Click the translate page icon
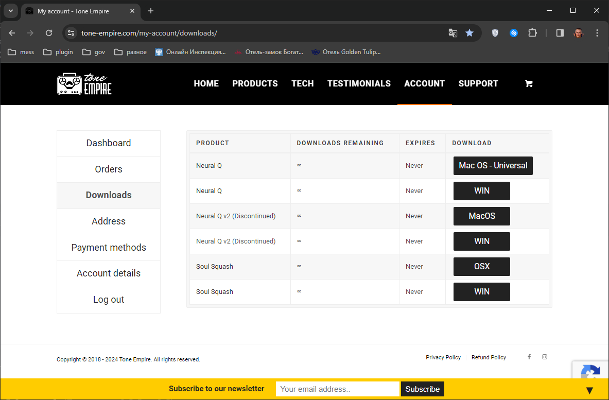This screenshot has width=609, height=400. click(453, 33)
